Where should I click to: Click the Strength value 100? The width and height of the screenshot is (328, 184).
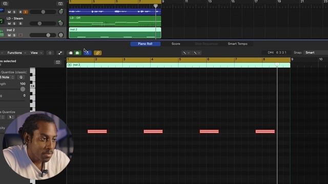coord(23,84)
